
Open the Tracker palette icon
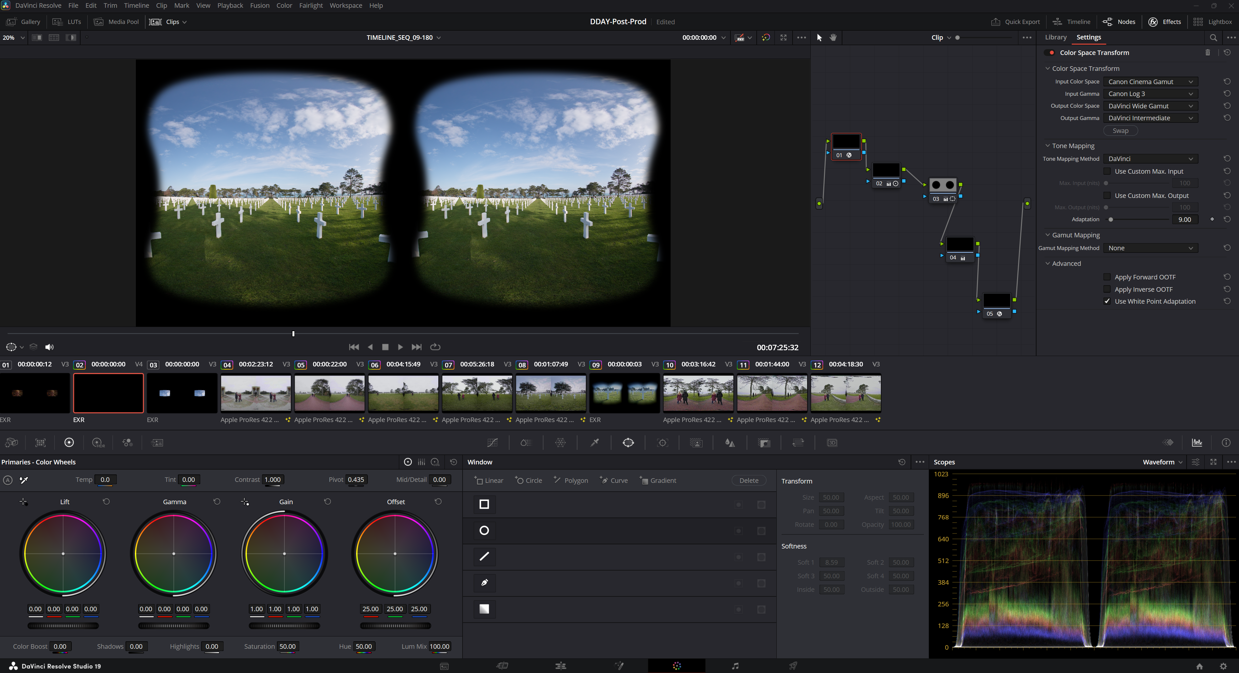point(662,443)
